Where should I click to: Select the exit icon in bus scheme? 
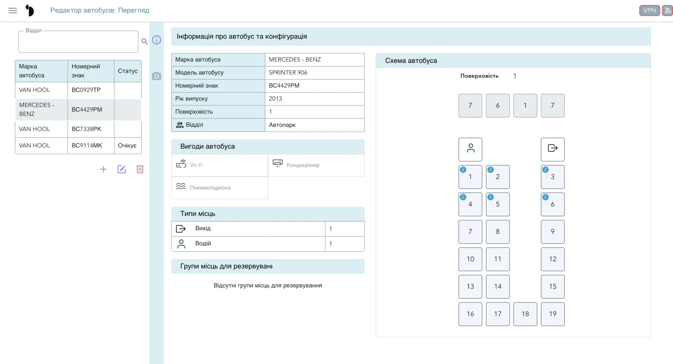[x=553, y=149]
